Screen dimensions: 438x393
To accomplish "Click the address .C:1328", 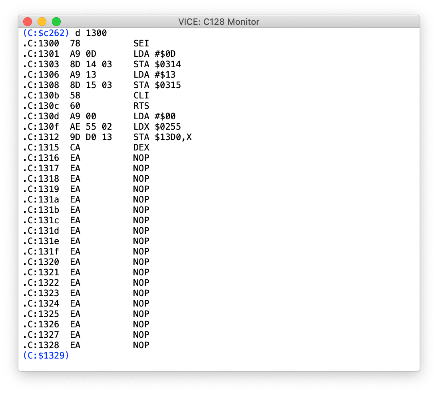I will coord(41,345).
